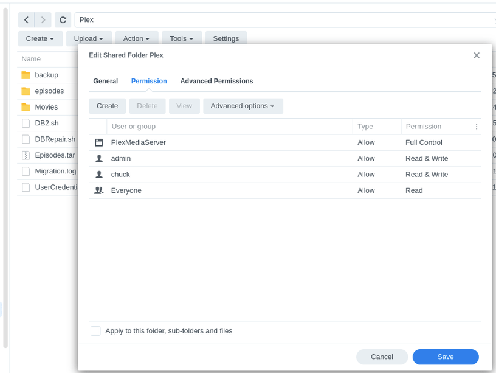Screen dimensions: 496x373
Task: Select the PlexMediaServer row name
Action: (x=138, y=142)
